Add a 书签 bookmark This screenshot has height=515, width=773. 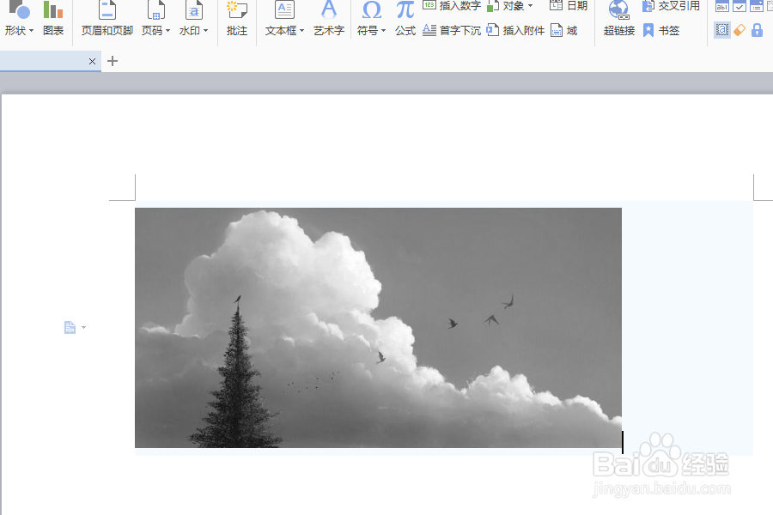click(x=661, y=31)
